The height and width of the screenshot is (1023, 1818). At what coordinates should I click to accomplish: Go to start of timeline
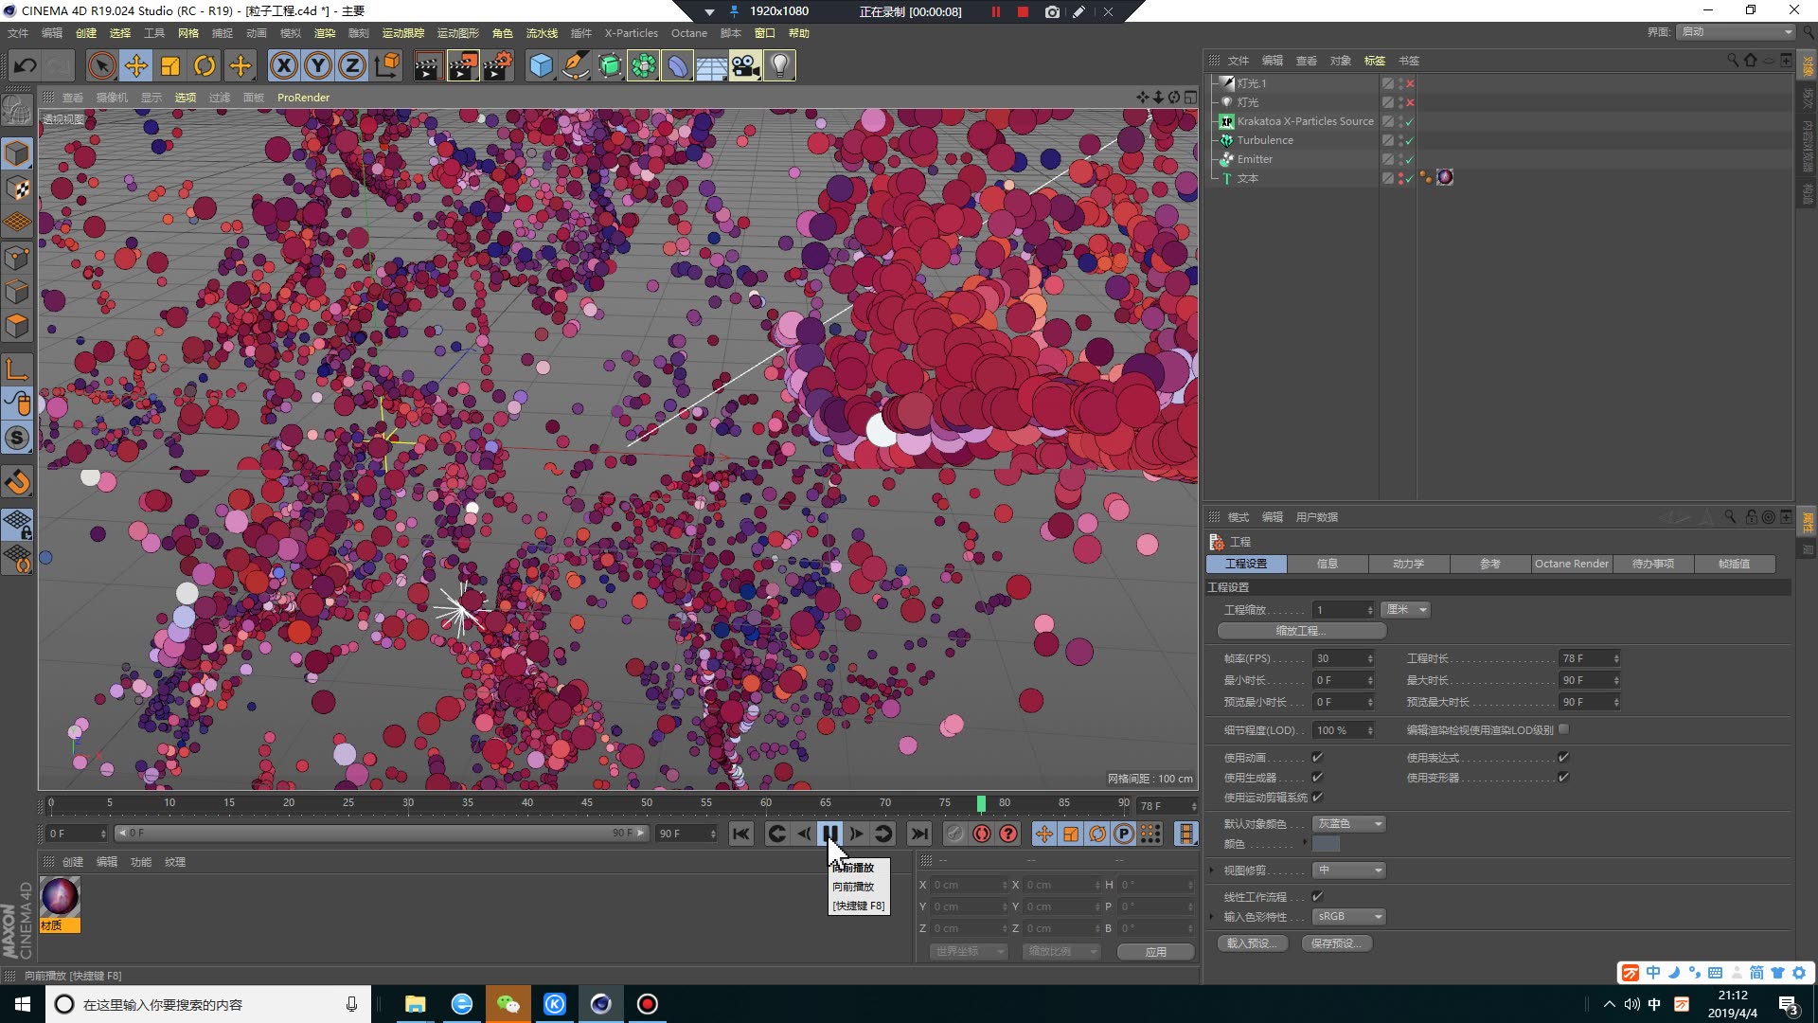(x=741, y=834)
